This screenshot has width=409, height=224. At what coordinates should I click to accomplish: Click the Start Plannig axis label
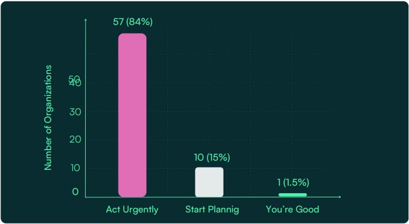pos(212,209)
